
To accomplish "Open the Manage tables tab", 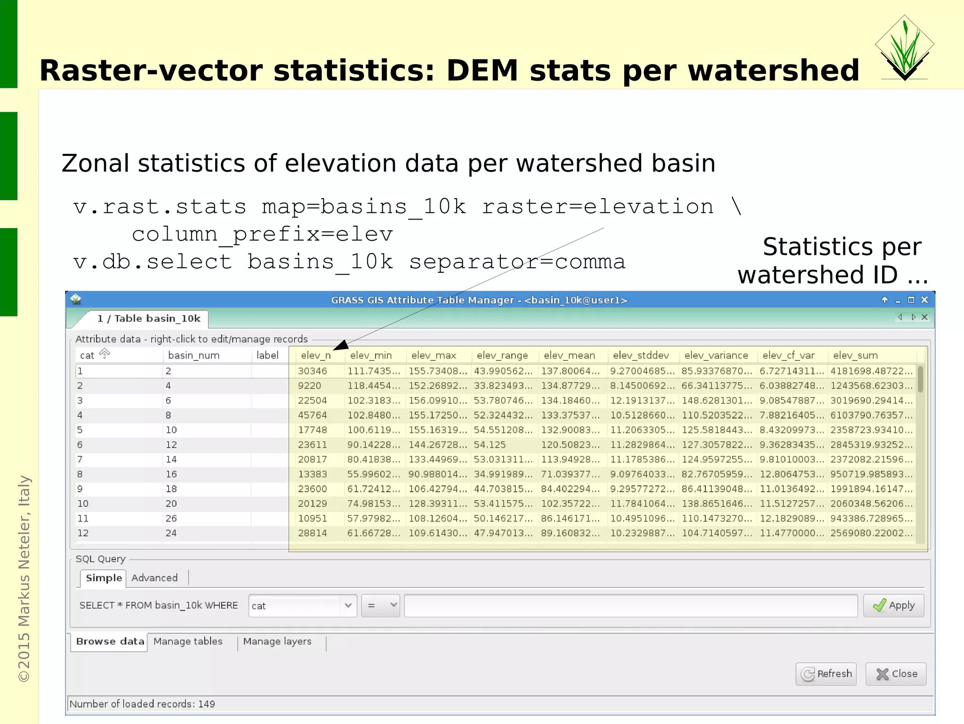I will (188, 642).
